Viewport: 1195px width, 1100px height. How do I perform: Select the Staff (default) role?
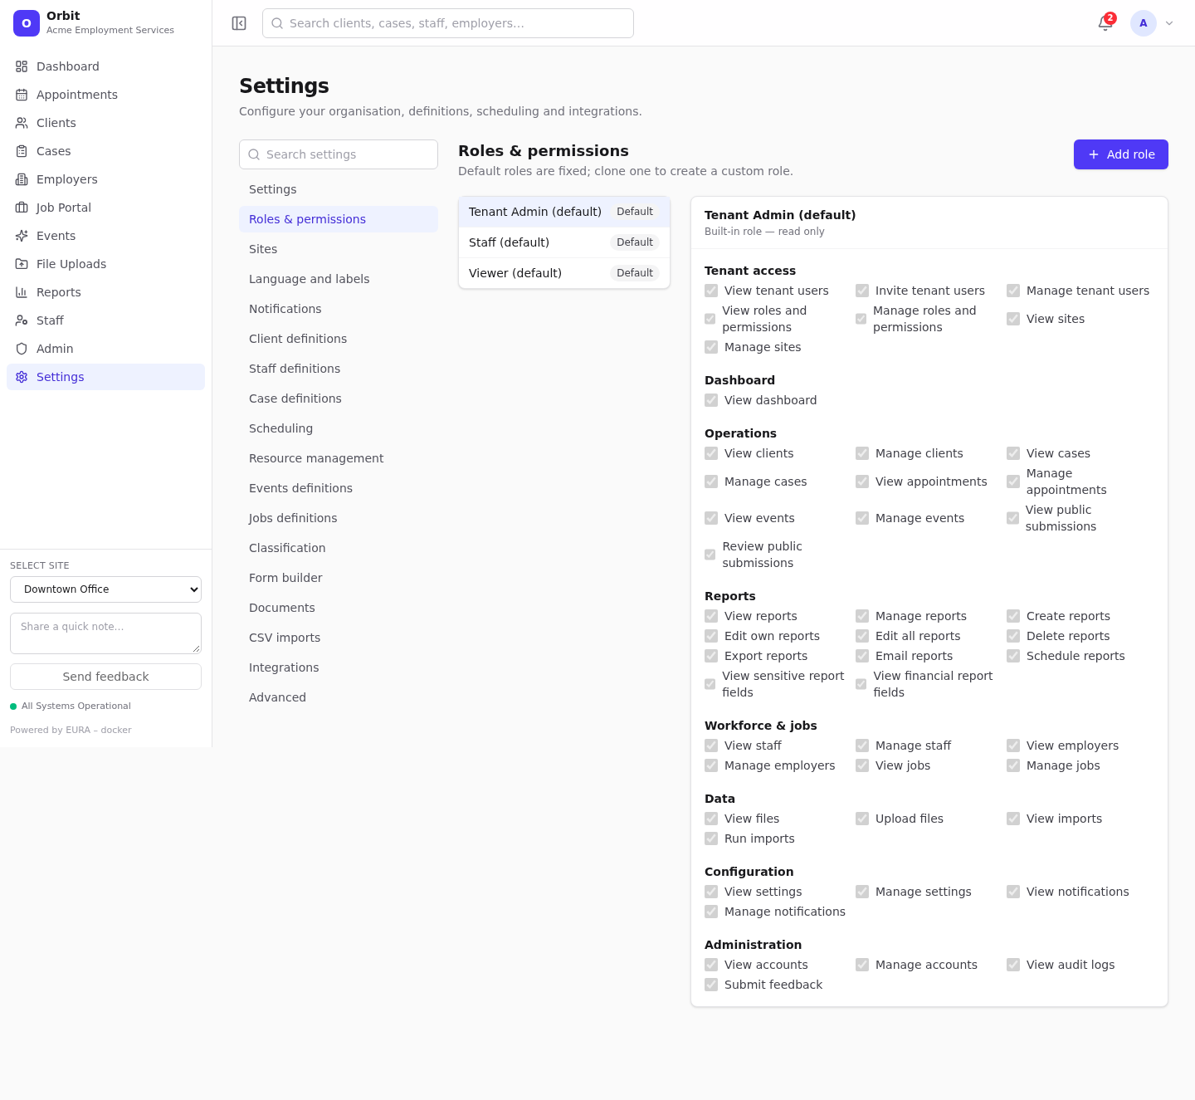coord(564,242)
